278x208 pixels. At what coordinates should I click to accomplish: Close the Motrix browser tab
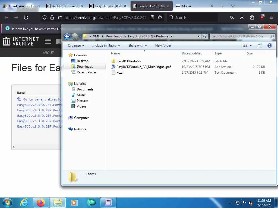[x=211, y=6]
